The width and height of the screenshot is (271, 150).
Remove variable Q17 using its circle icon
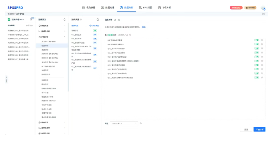[x=262, y=77]
